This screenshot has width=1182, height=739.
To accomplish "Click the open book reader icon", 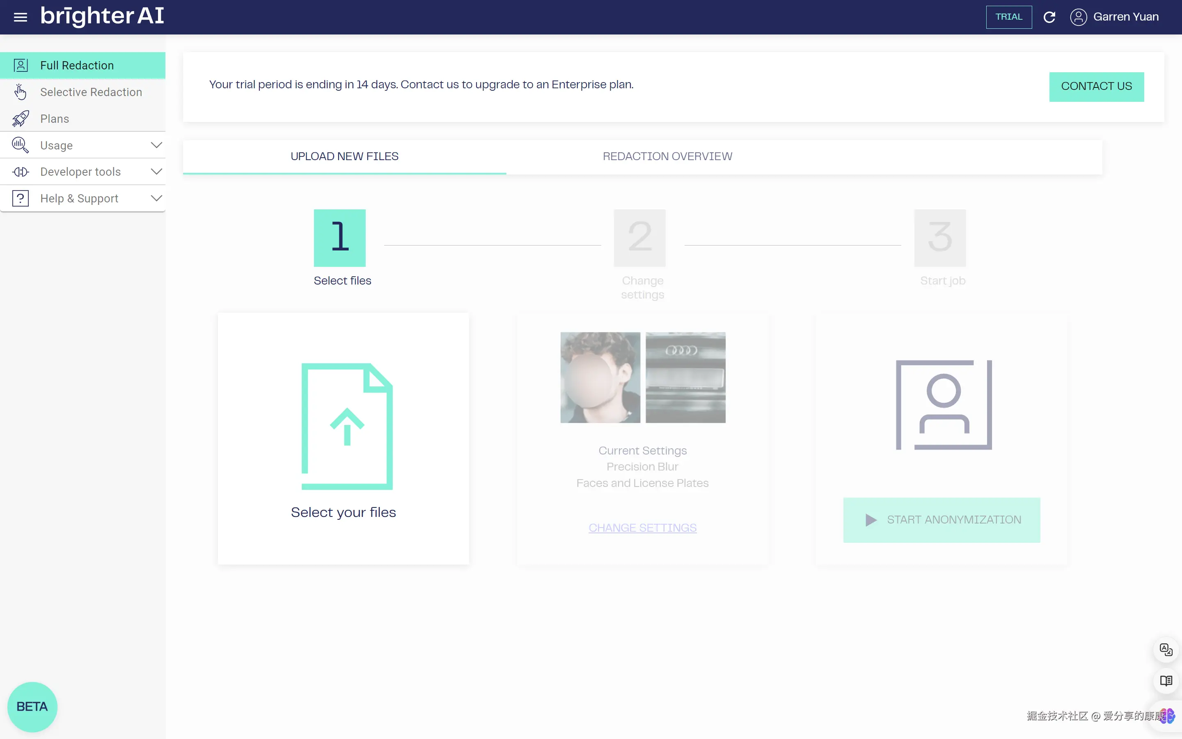I will click(x=1166, y=680).
